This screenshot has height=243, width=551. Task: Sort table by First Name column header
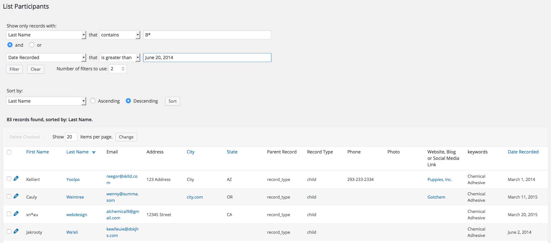pos(37,152)
